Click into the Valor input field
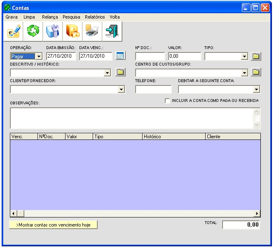274x248 pixels. pyautogui.click(x=184, y=56)
